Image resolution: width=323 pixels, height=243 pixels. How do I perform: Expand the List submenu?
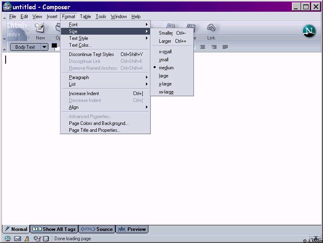(x=105, y=84)
